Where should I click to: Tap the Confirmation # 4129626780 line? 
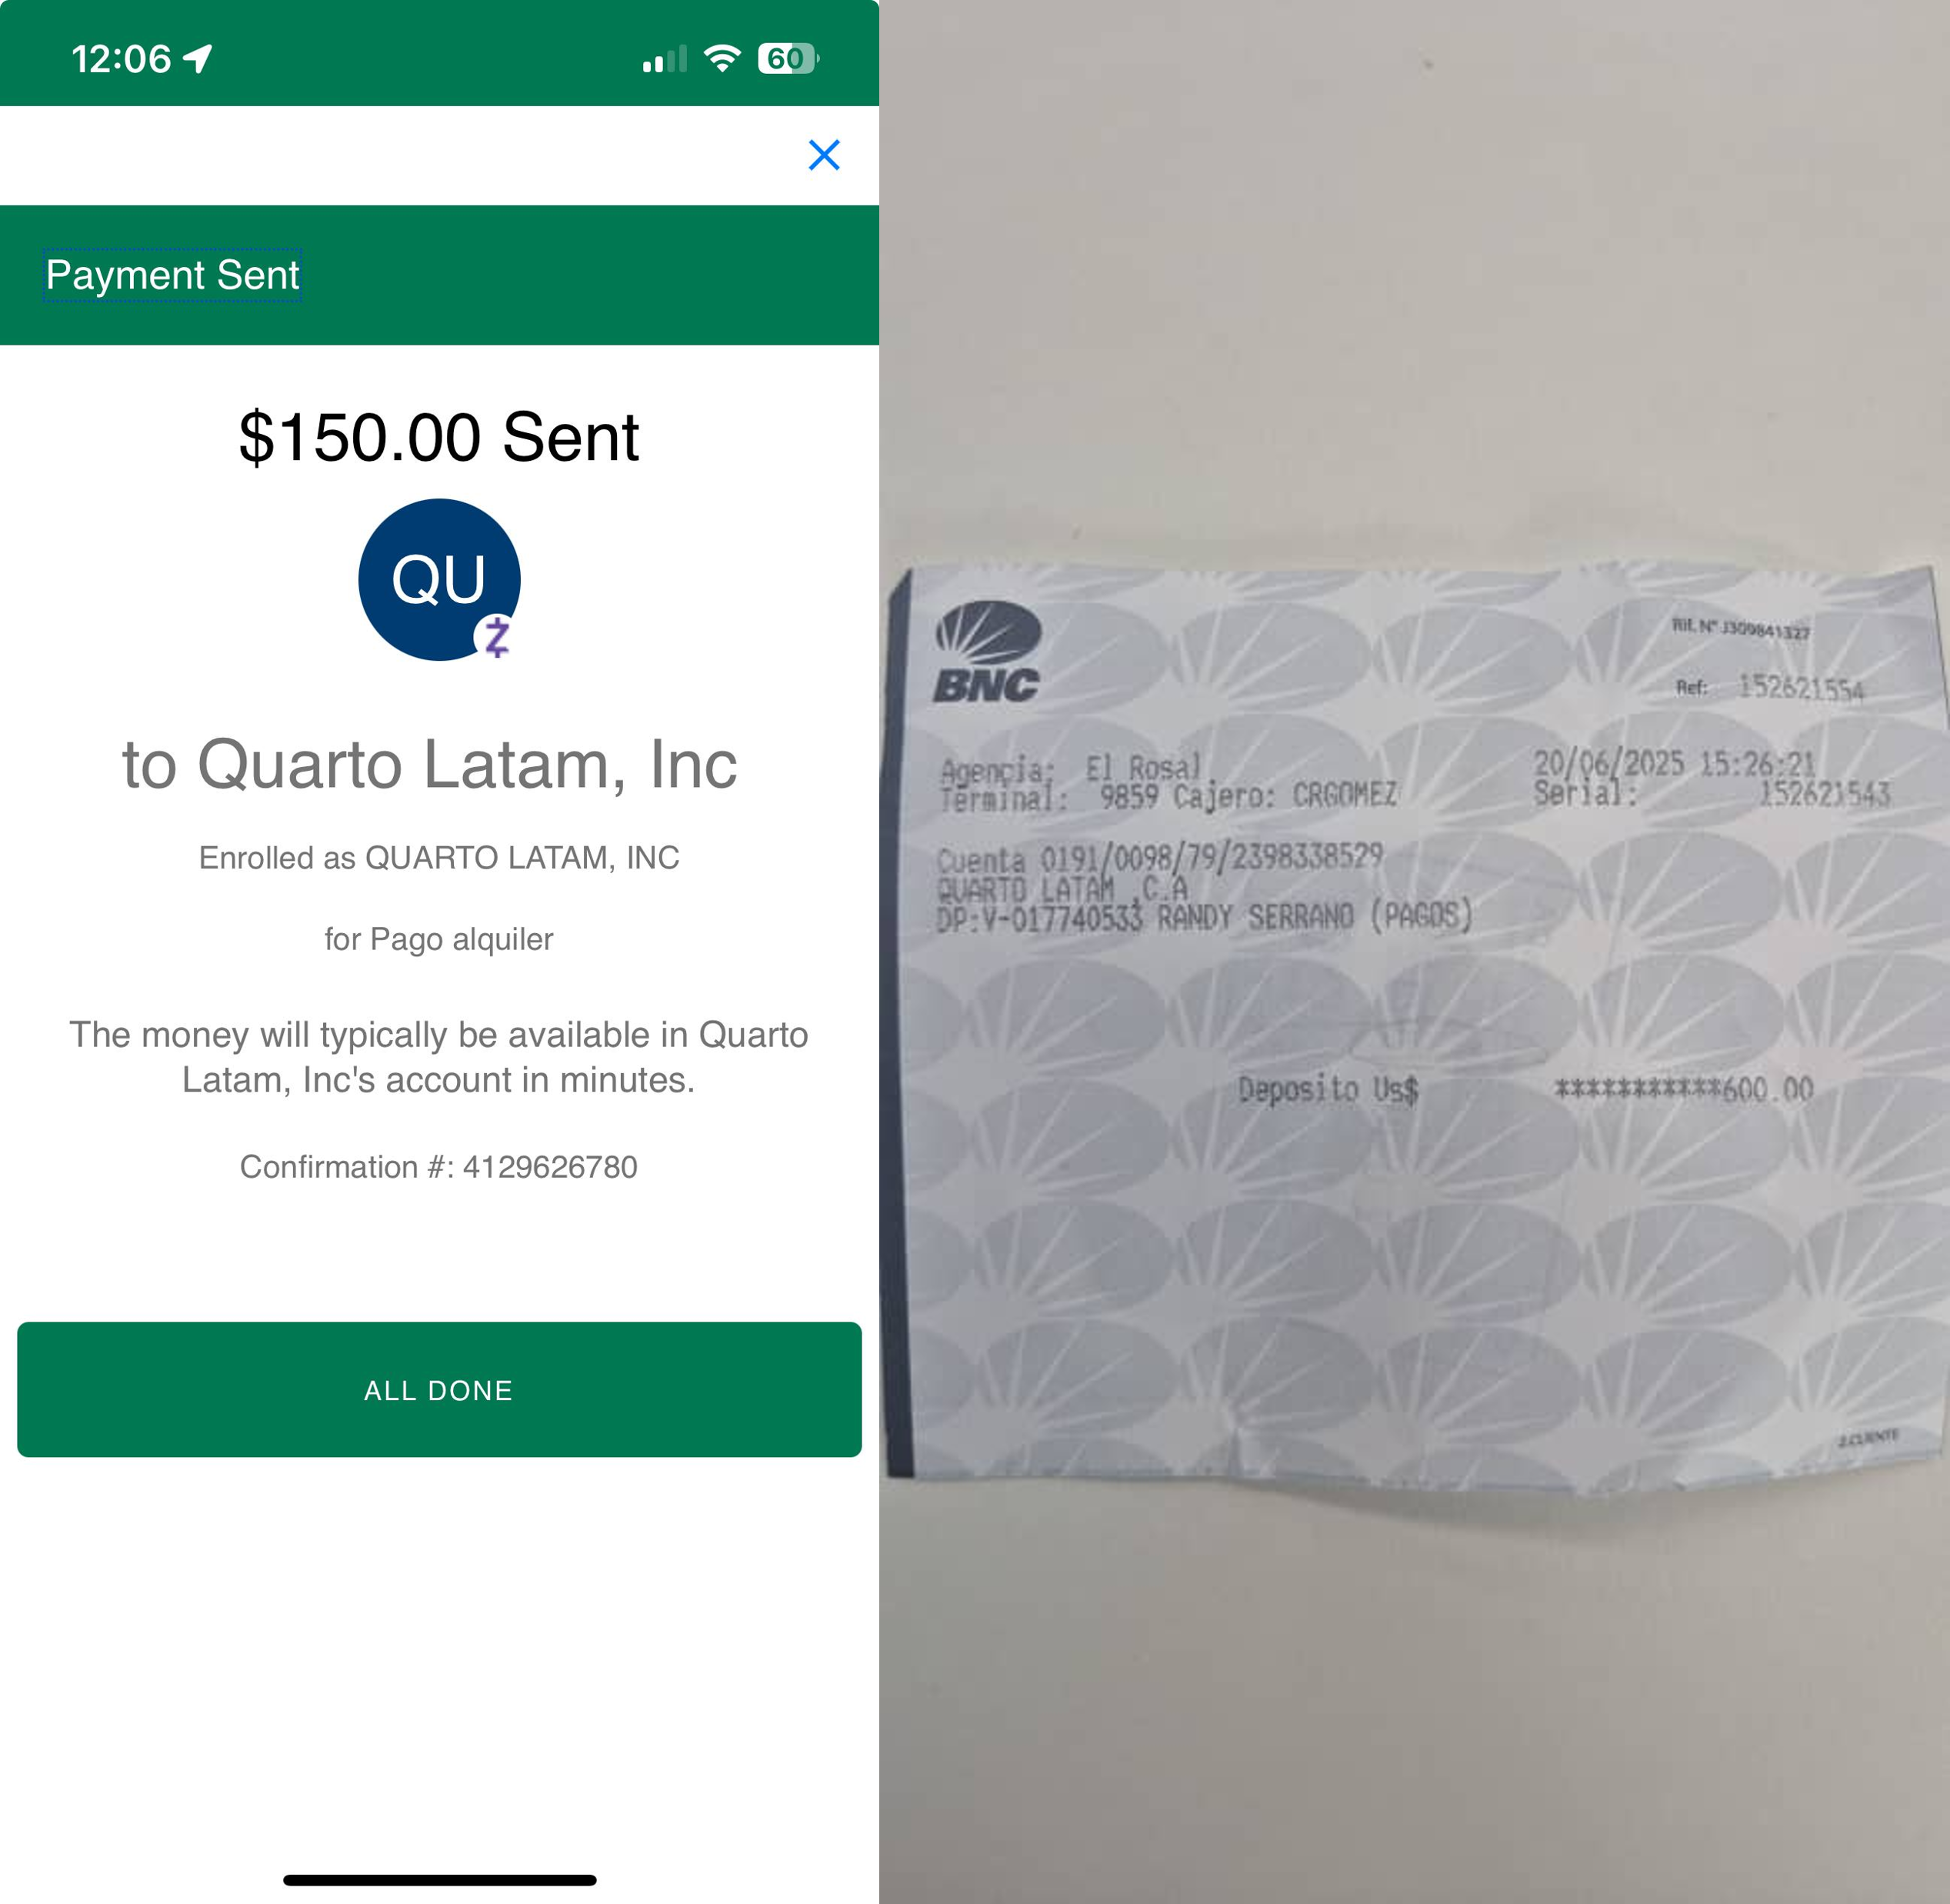pos(439,1167)
